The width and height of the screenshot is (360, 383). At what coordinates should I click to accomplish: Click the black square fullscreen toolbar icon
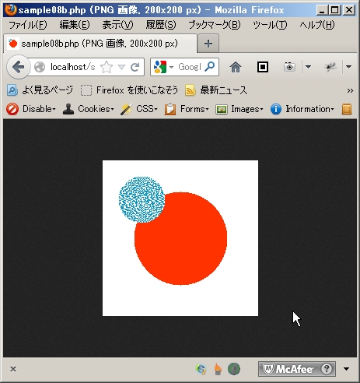(263, 67)
